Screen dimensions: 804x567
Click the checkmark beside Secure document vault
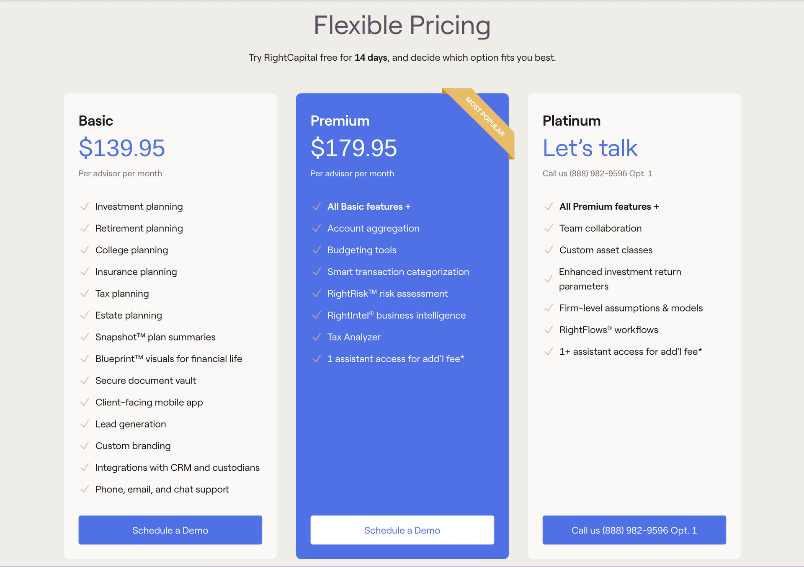(x=85, y=381)
